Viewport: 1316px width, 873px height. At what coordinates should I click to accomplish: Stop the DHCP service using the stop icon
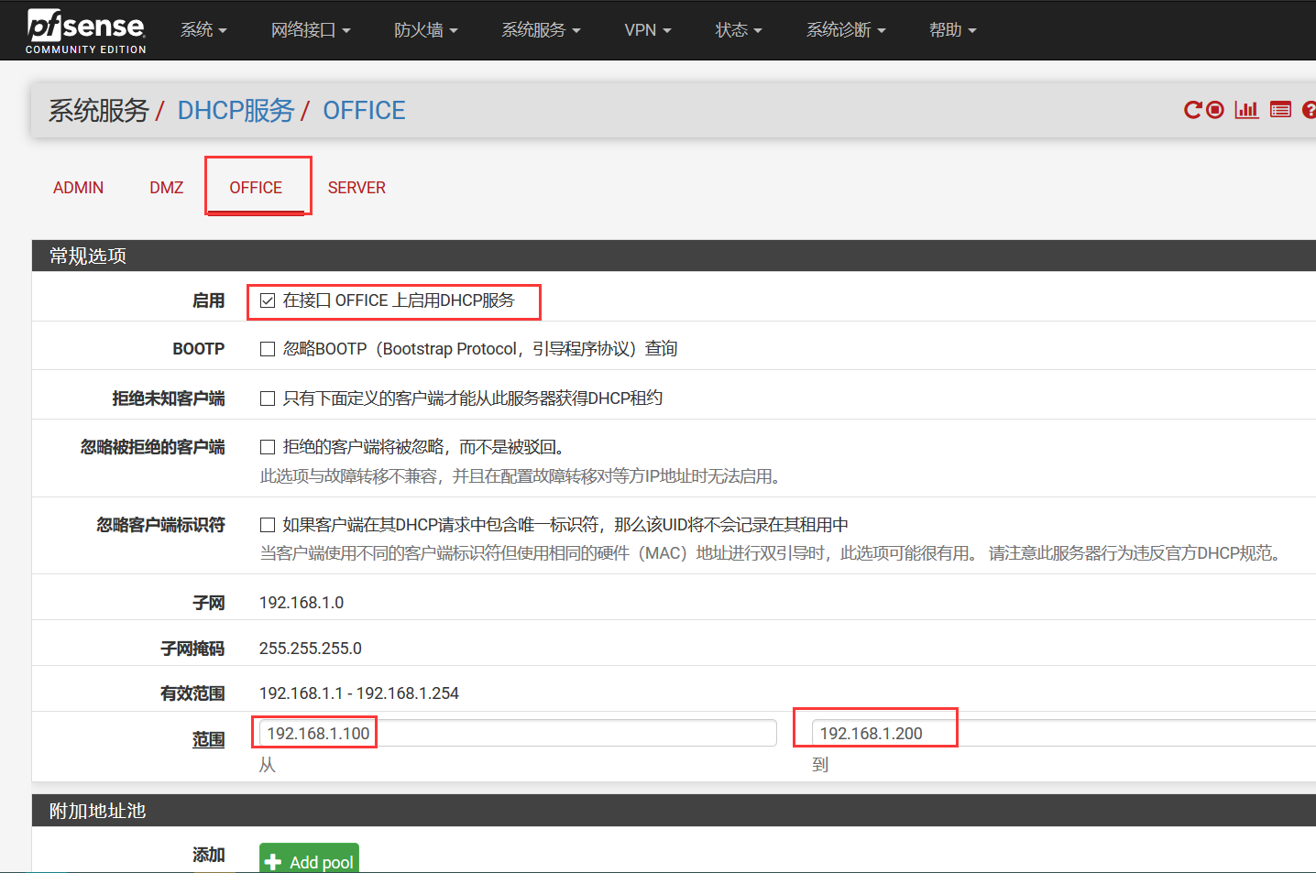tap(1215, 110)
